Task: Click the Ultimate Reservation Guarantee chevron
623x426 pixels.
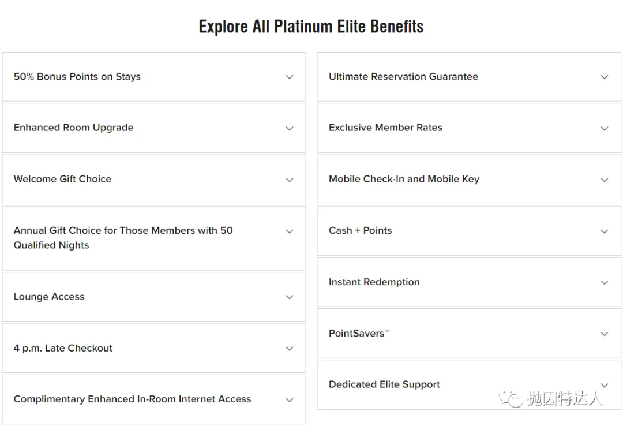Action: click(x=605, y=77)
